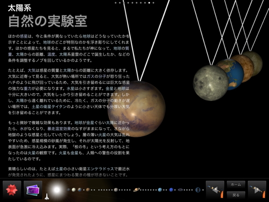Select Neptune in the bottom planet strip
269x202 pixels.
pos(171,190)
